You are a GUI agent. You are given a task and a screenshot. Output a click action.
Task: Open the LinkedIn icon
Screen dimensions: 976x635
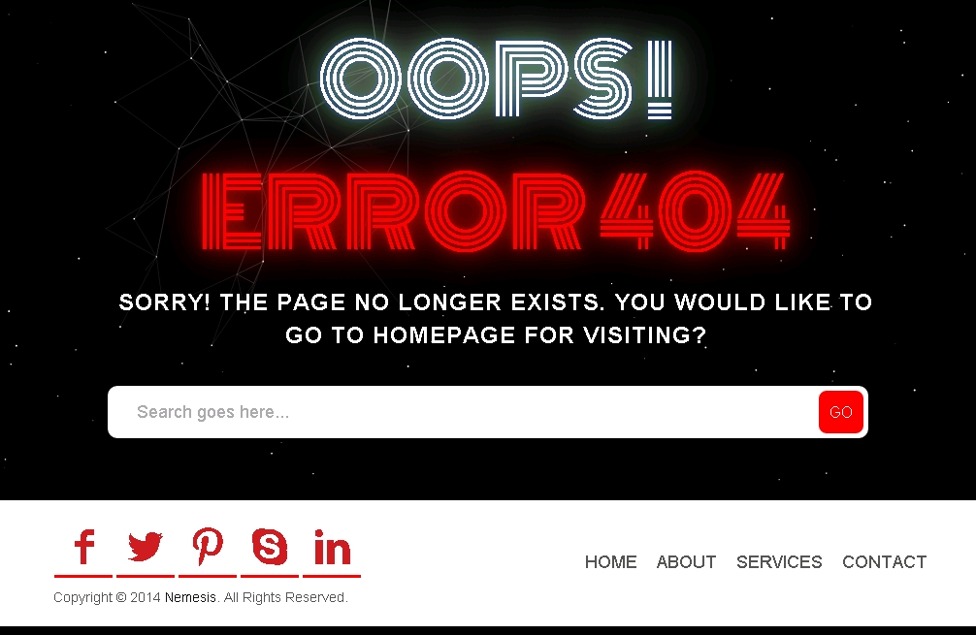pos(332,548)
